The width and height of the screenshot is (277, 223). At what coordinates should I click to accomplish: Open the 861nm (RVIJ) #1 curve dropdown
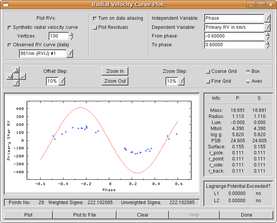click(69, 53)
